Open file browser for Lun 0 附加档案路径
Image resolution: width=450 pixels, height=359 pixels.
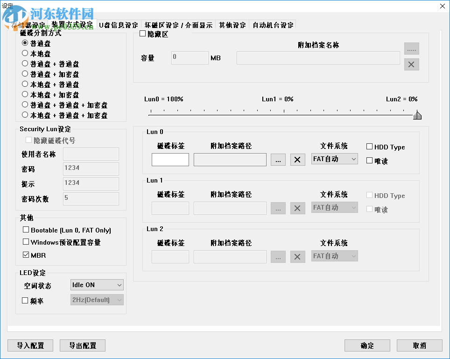(278, 159)
